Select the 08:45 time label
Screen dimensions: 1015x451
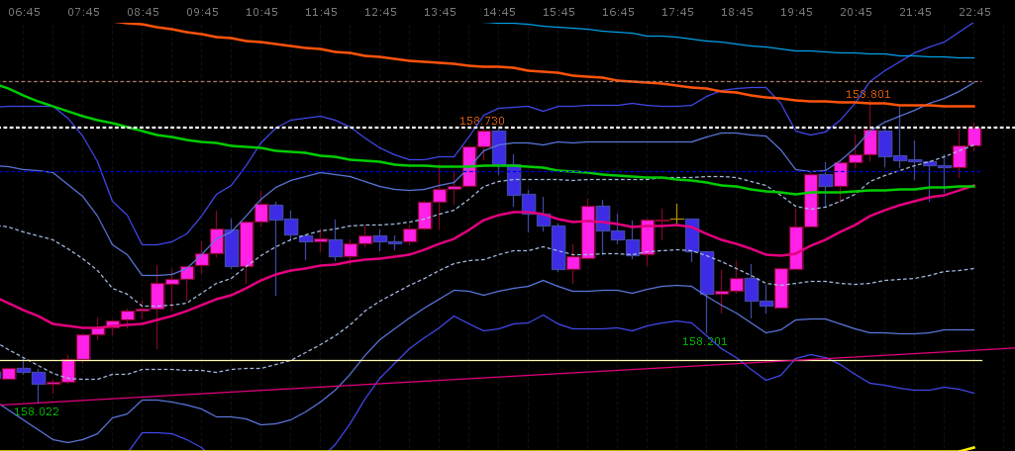[143, 12]
